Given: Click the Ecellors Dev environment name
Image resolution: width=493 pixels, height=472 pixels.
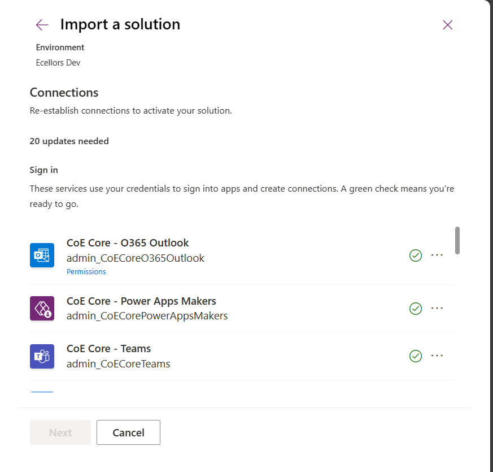Looking at the screenshot, I should pyautogui.click(x=58, y=62).
